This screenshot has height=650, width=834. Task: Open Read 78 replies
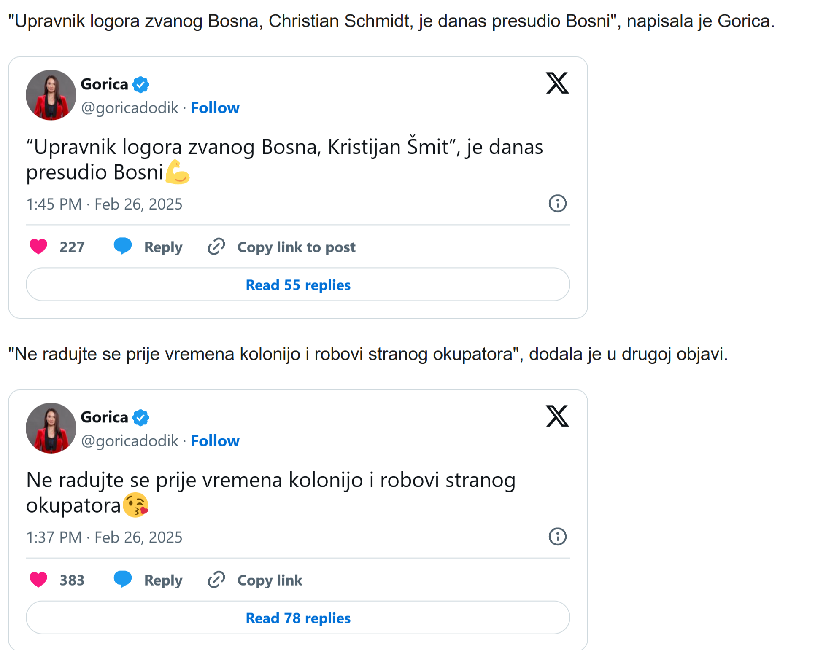298,618
